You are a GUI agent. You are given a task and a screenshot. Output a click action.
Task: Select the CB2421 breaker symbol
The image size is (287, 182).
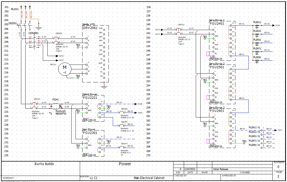[x=178, y=31]
